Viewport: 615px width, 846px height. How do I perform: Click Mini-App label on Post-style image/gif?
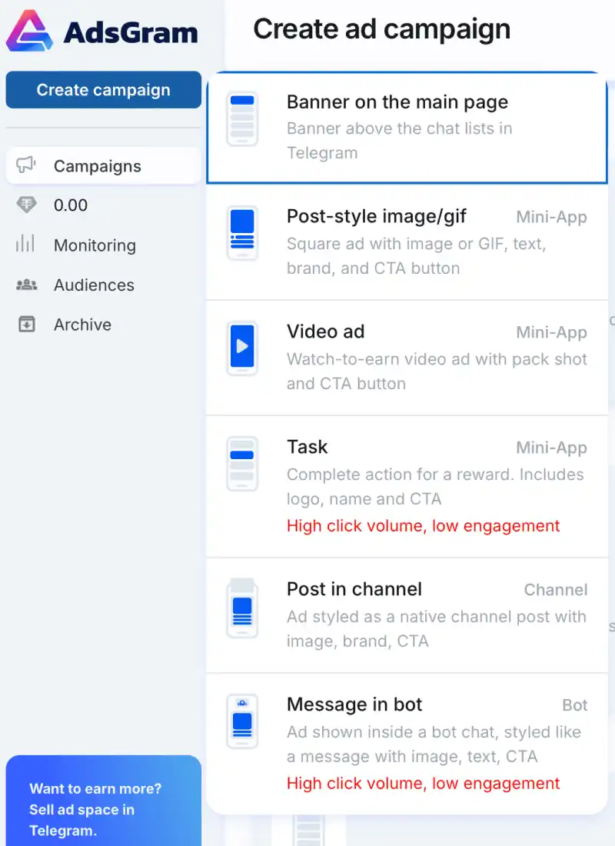[x=551, y=217]
